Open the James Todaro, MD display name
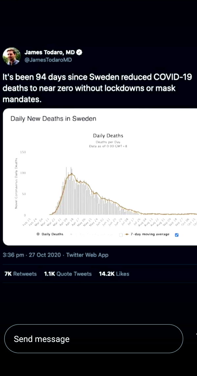The image size is (197, 376). point(50,53)
